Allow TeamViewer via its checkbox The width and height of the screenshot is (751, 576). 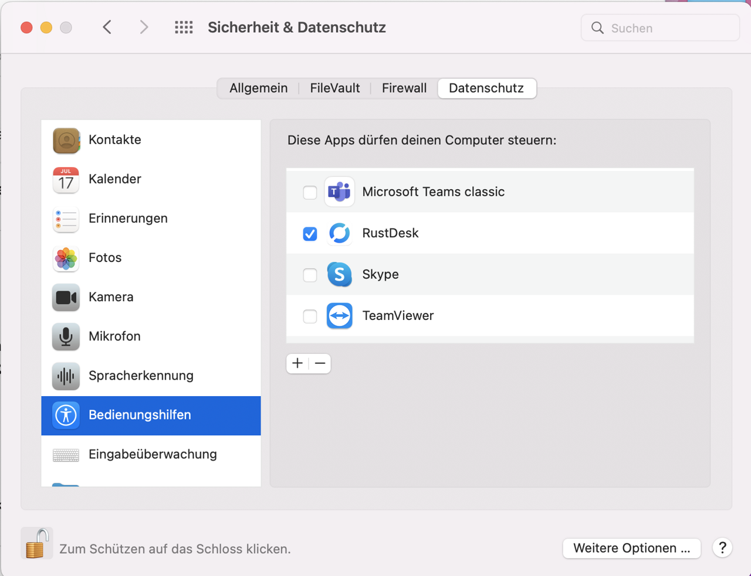(310, 316)
